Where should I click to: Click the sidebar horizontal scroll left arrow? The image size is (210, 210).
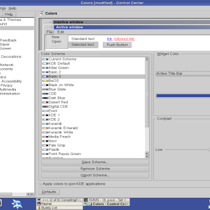coord(28,194)
